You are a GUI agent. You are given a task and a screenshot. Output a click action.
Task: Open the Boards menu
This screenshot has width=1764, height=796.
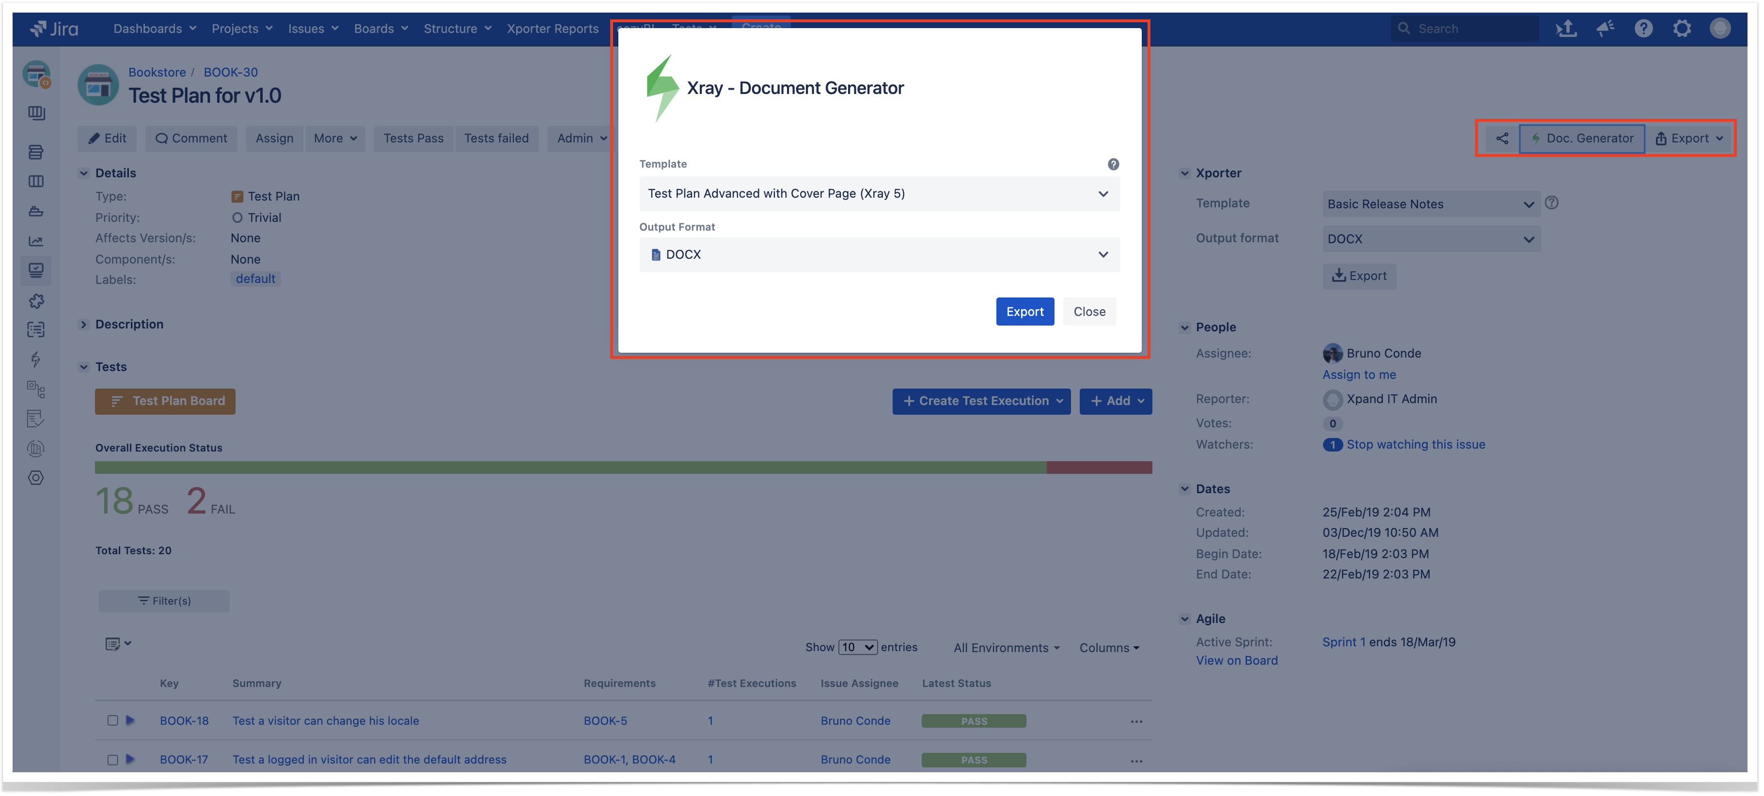381,28
